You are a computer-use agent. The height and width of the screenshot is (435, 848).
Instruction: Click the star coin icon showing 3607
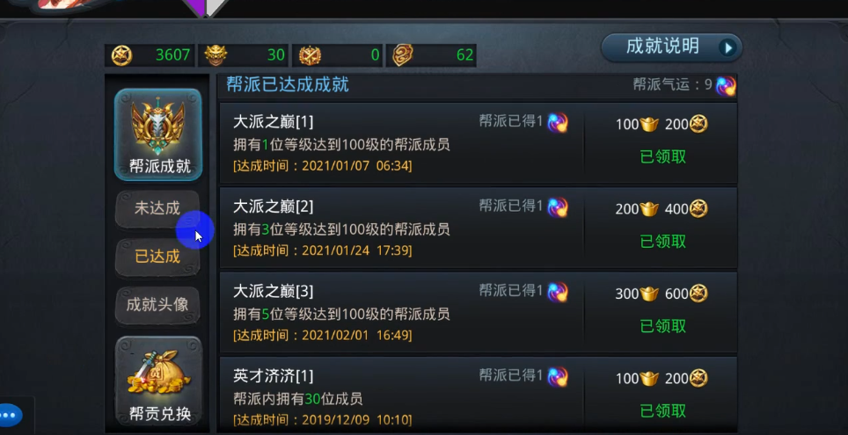pos(121,55)
